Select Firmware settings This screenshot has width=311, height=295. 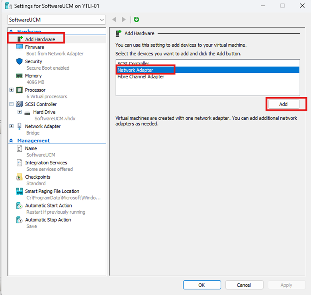tap(35, 47)
